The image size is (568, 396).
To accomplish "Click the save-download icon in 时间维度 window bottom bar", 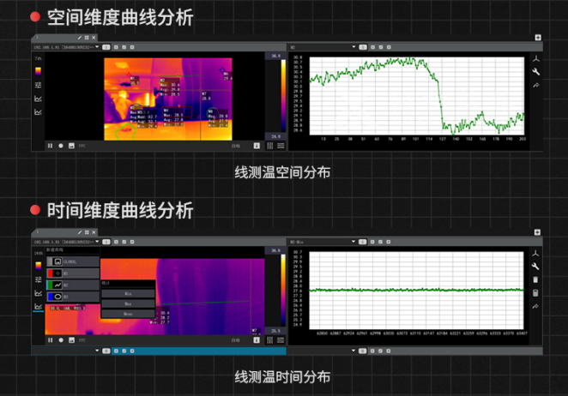I will (257, 340).
